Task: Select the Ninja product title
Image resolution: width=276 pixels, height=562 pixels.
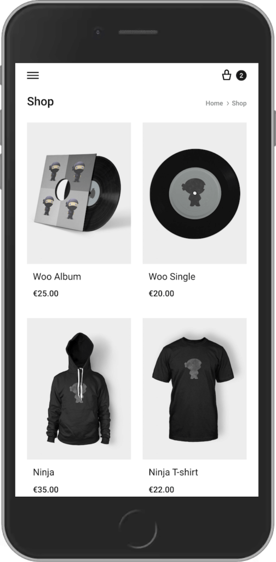Action: pyautogui.click(x=44, y=473)
